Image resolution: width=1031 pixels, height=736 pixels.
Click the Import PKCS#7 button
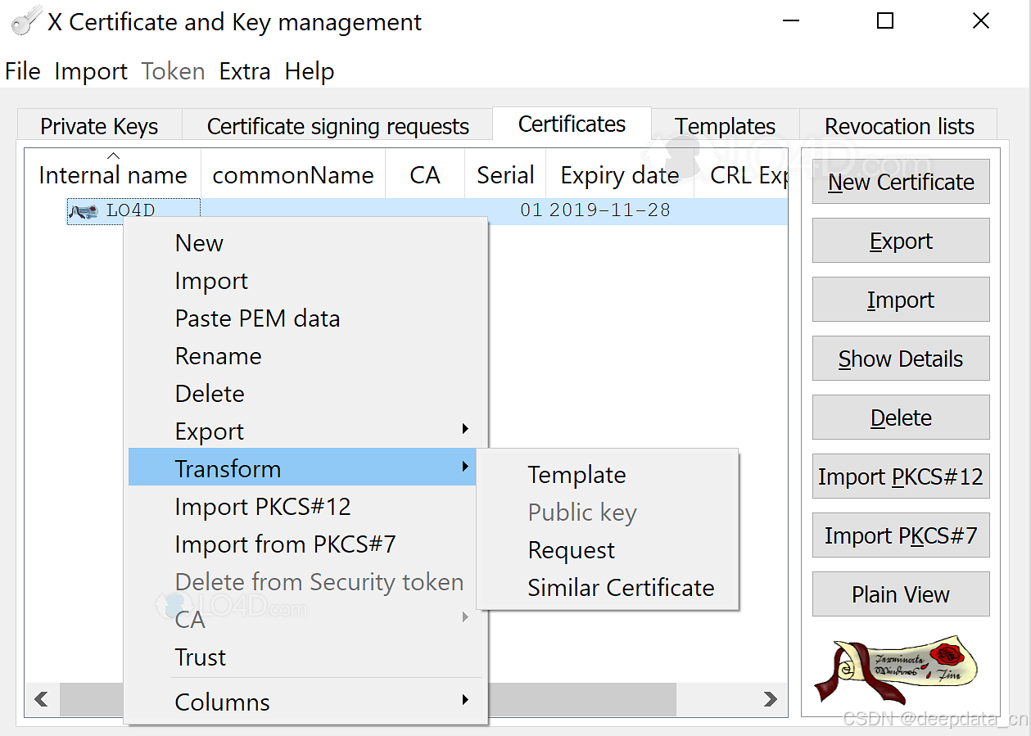(901, 535)
